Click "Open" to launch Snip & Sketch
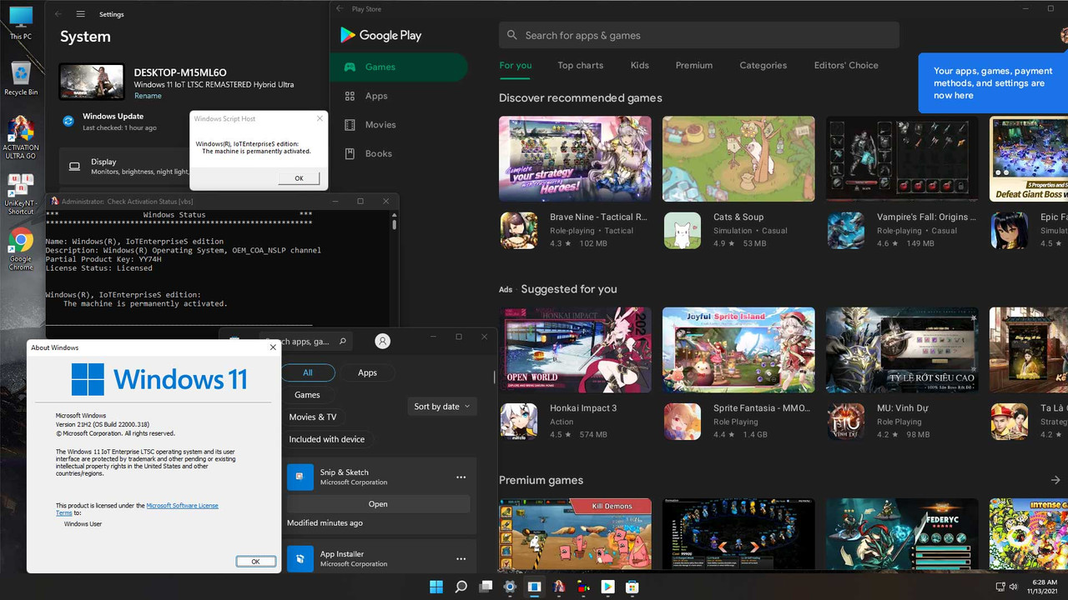Image resolution: width=1068 pixels, height=600 pixels. tap(377, 503)
